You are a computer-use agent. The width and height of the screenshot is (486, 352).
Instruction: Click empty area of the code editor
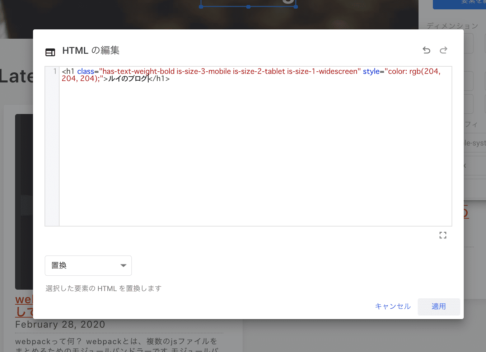pos(255,154)
